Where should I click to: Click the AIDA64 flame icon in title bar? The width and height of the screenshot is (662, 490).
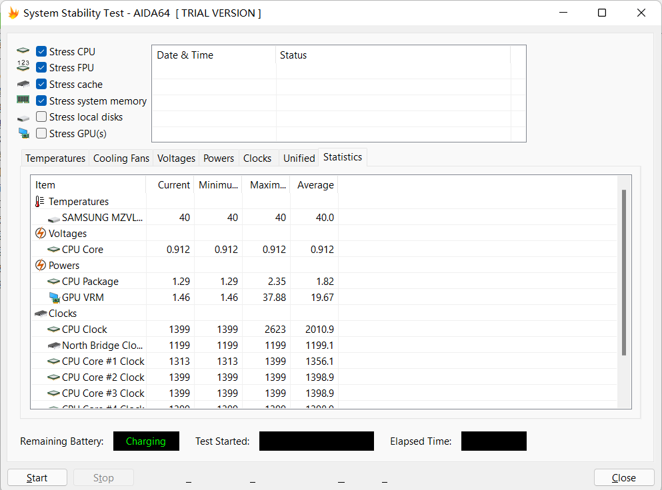click(x=13, y=13)
